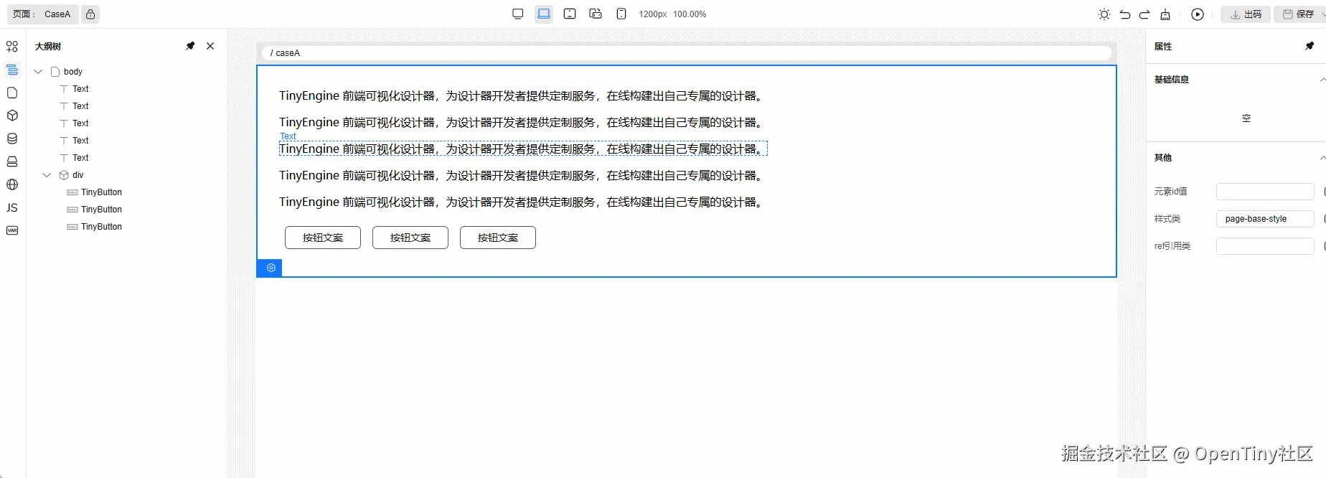Undo the last action

click(1125, 14)
